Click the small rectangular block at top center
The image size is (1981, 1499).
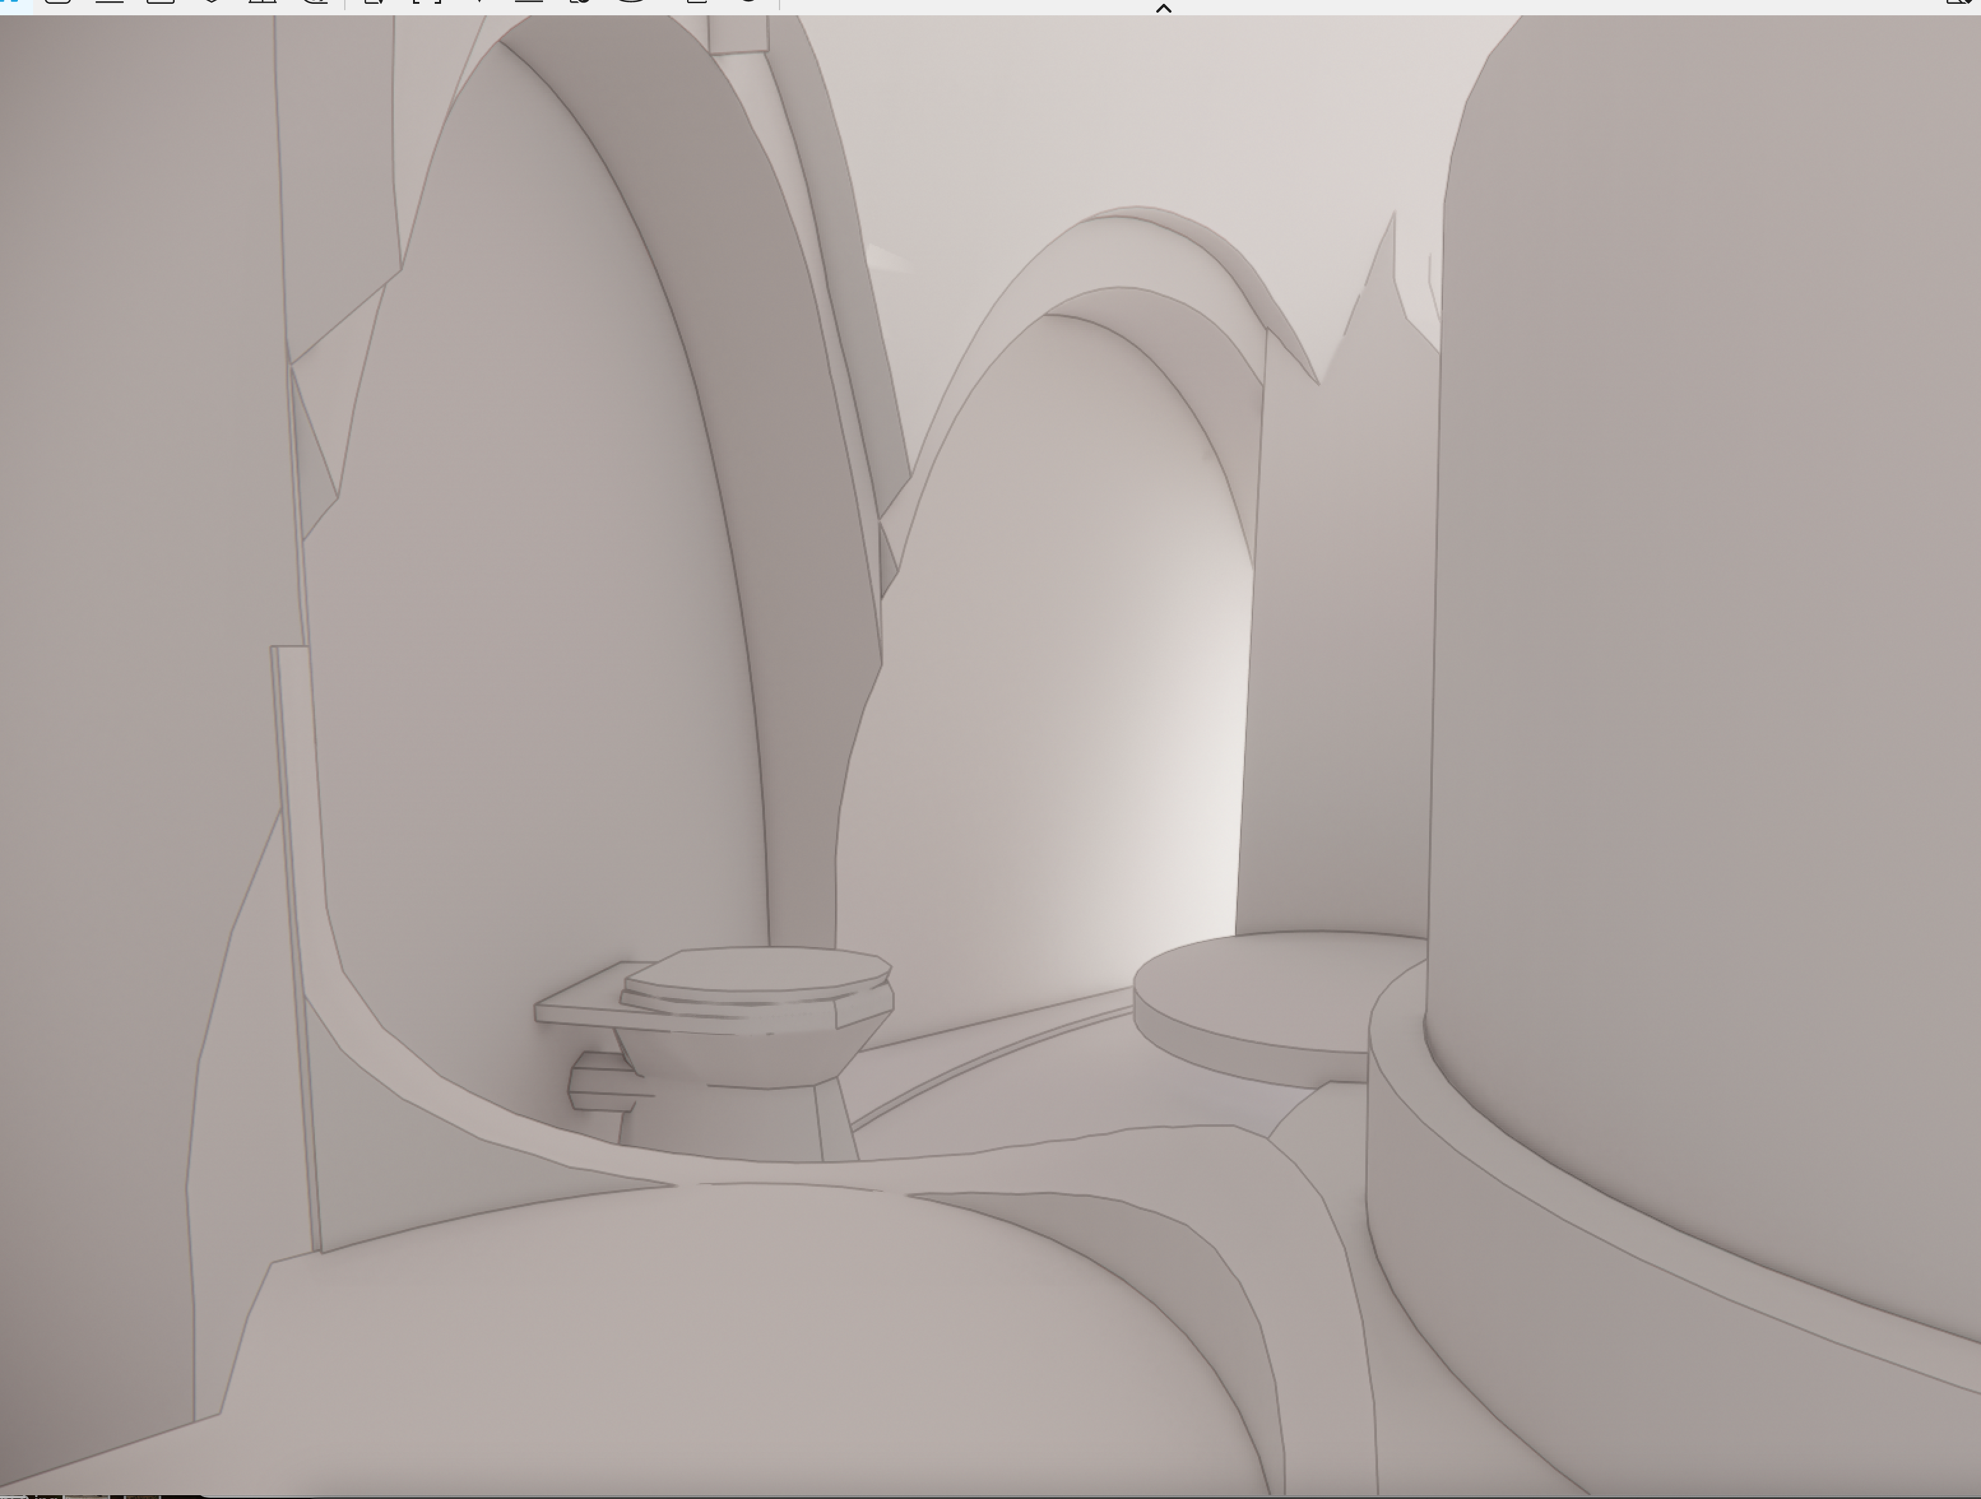pyautogui.click(x=738, y=34)
